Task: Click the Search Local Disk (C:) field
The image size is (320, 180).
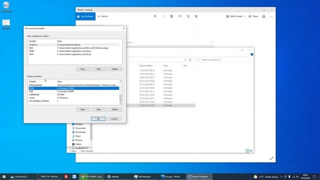Action: click(x=223, y=60)
